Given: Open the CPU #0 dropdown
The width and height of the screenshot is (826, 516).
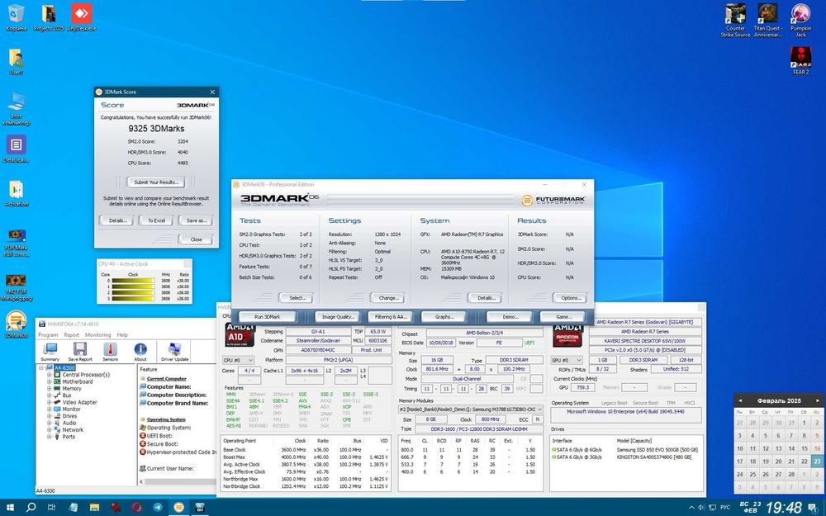Looking at the screenshot, I should click(x=239, y=360).
